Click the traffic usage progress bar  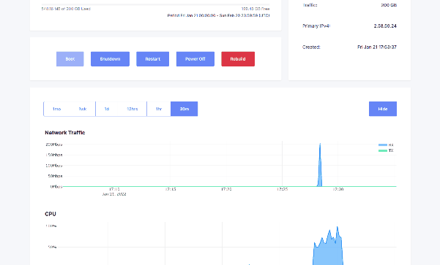(x=155, y=4)
